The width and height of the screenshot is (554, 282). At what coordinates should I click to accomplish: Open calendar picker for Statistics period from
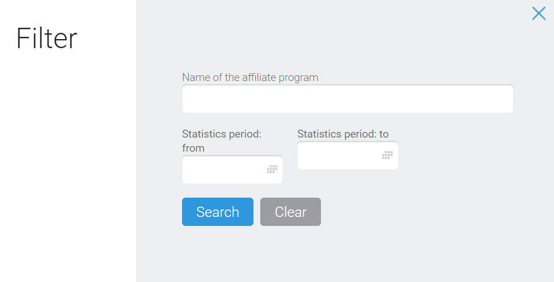(x=272, y=169)
